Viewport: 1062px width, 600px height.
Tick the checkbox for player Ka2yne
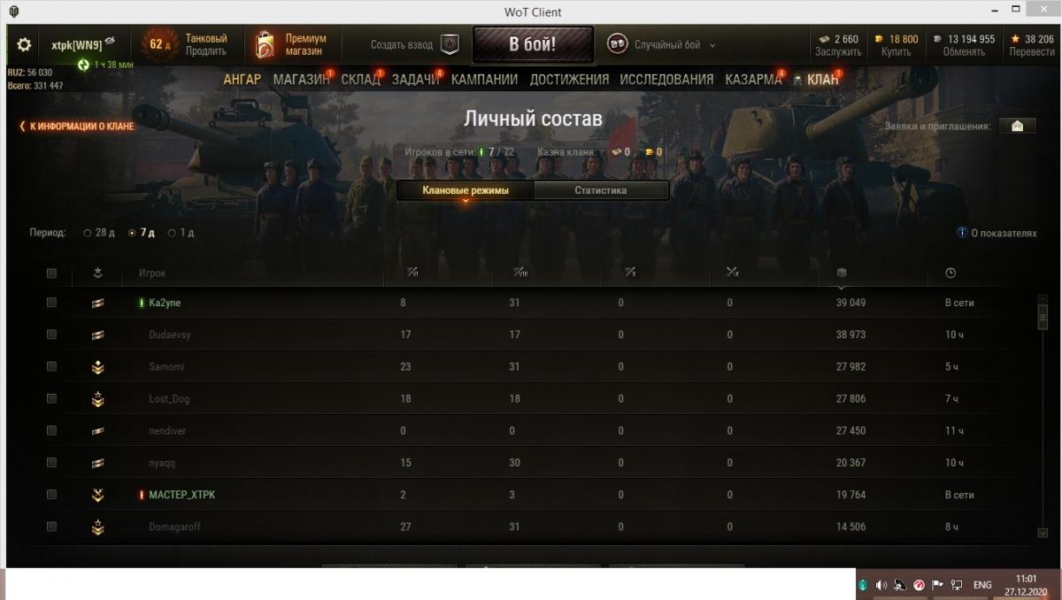tap(51, 303)
